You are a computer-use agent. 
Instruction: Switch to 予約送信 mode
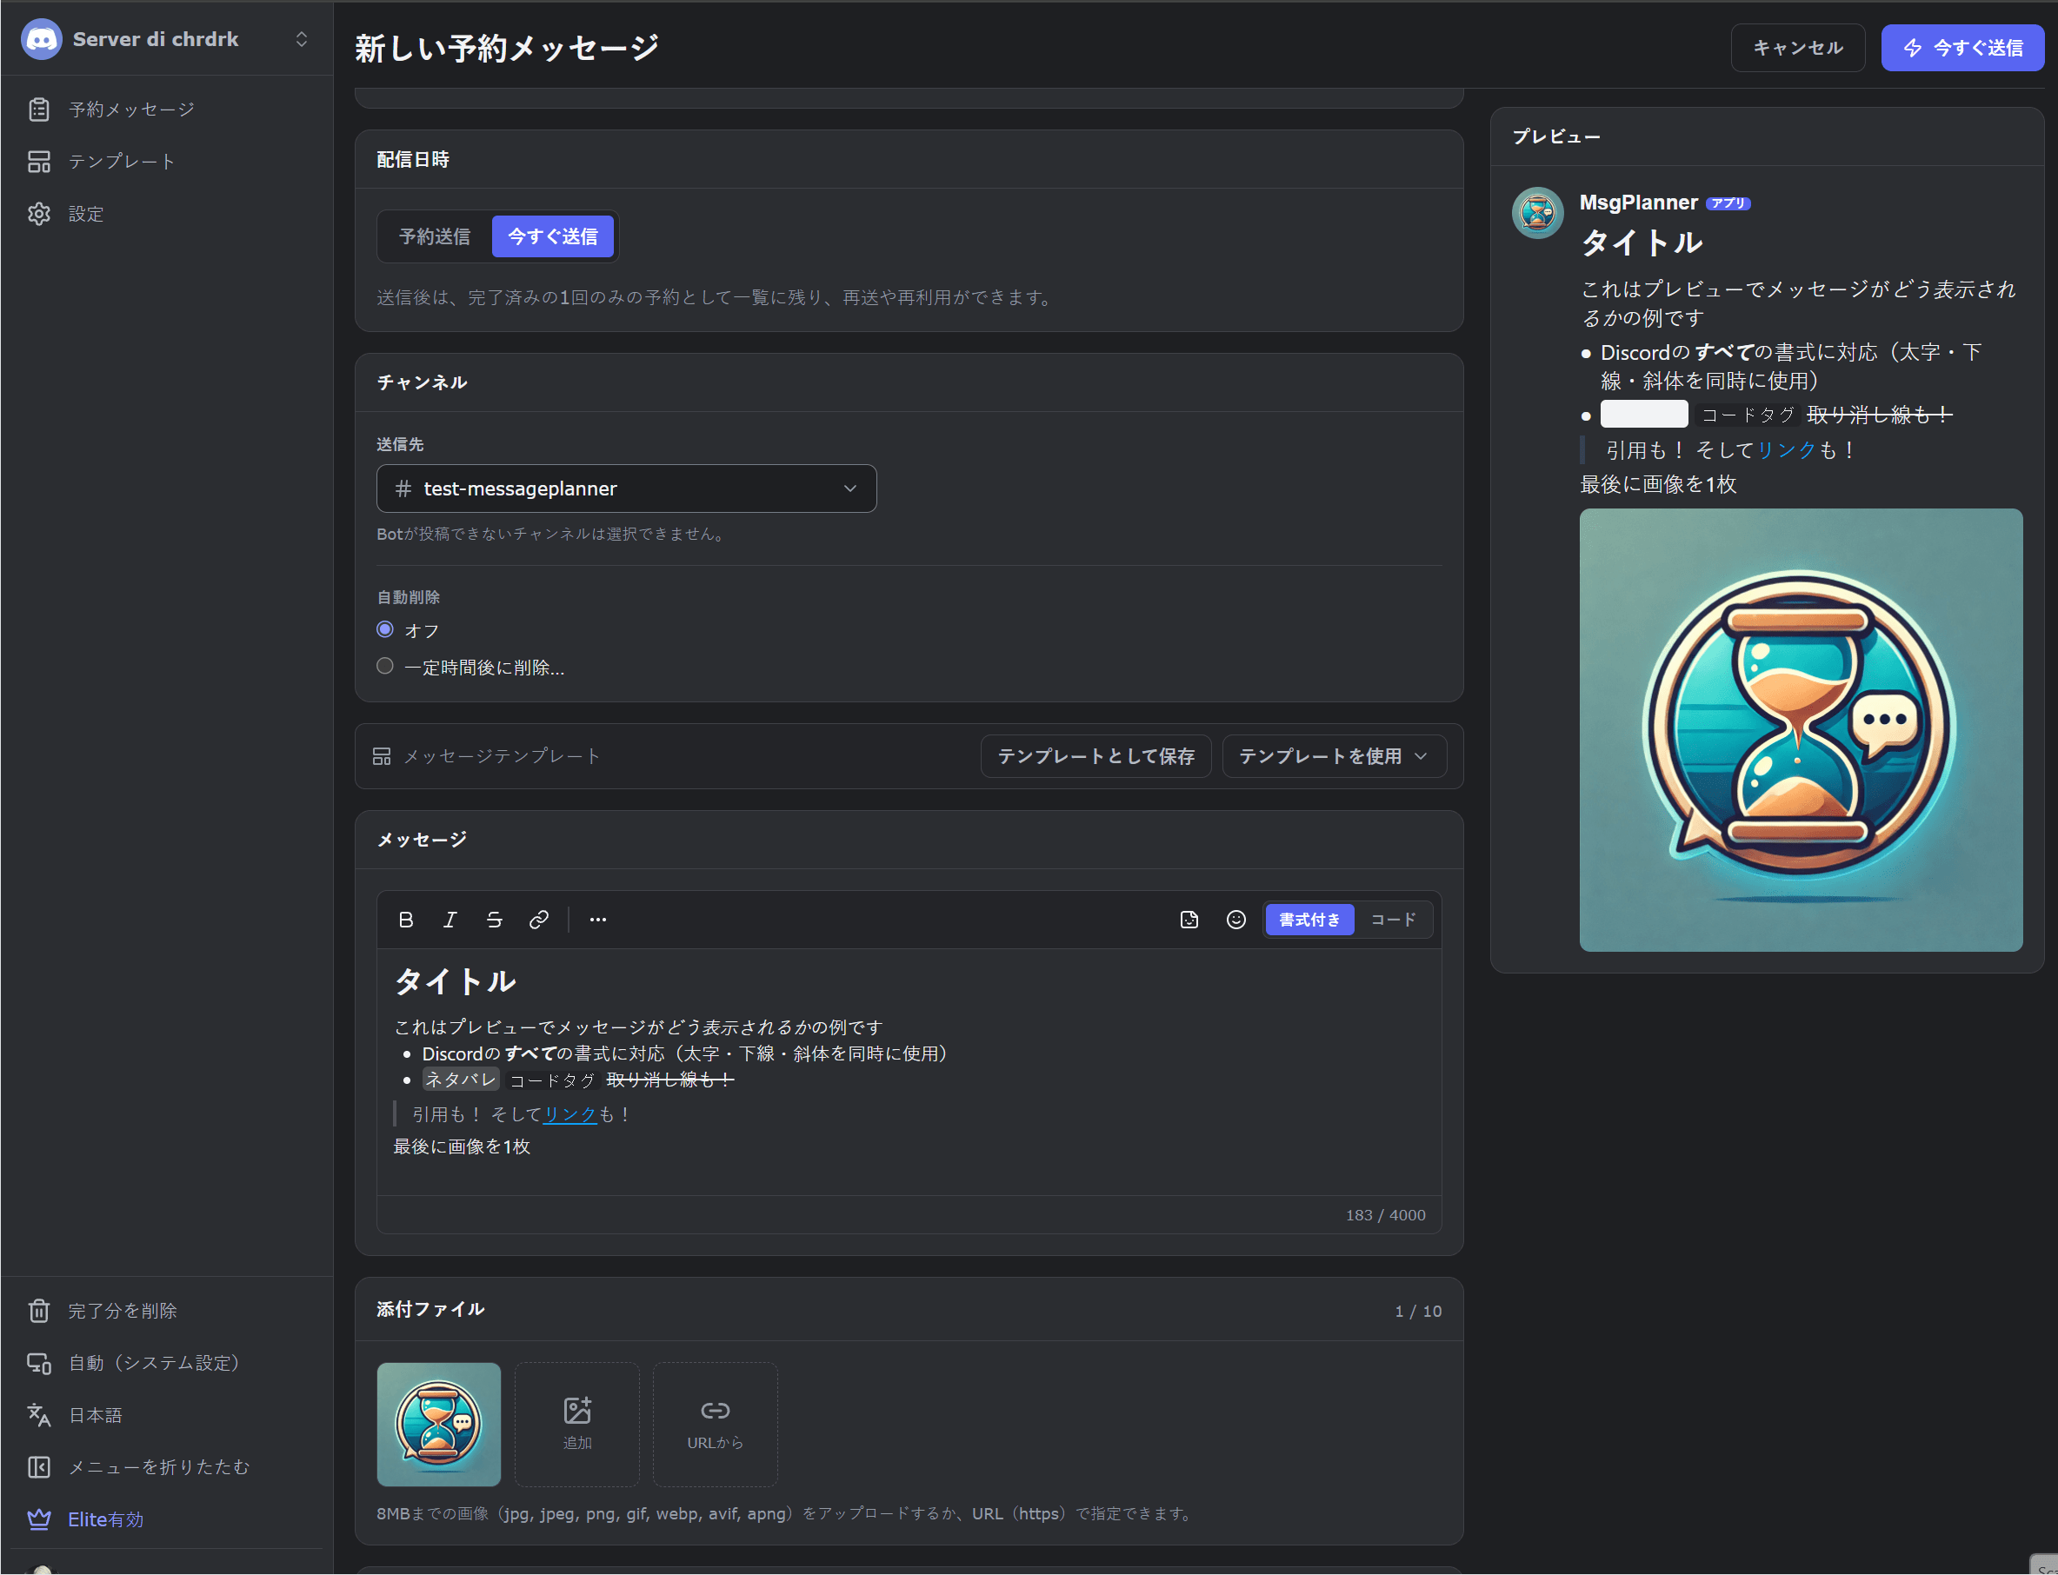click(435, 236)
